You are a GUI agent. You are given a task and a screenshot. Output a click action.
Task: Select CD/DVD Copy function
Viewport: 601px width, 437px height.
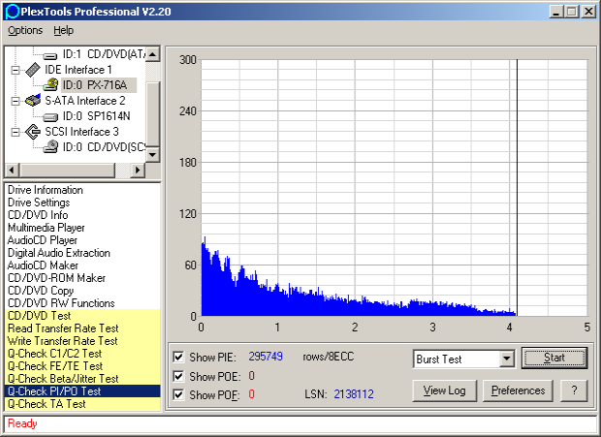41,291
